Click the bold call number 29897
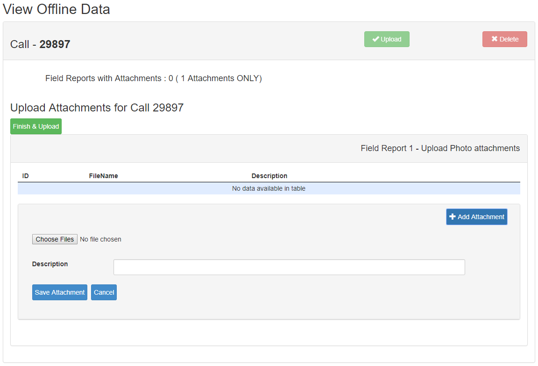538x366 pixels. tap(55, 44)
